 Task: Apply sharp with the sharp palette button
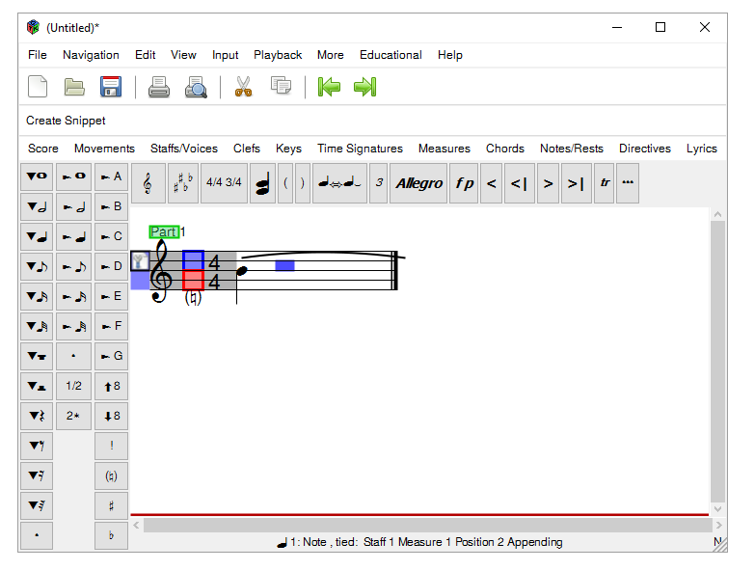(111, 506)
